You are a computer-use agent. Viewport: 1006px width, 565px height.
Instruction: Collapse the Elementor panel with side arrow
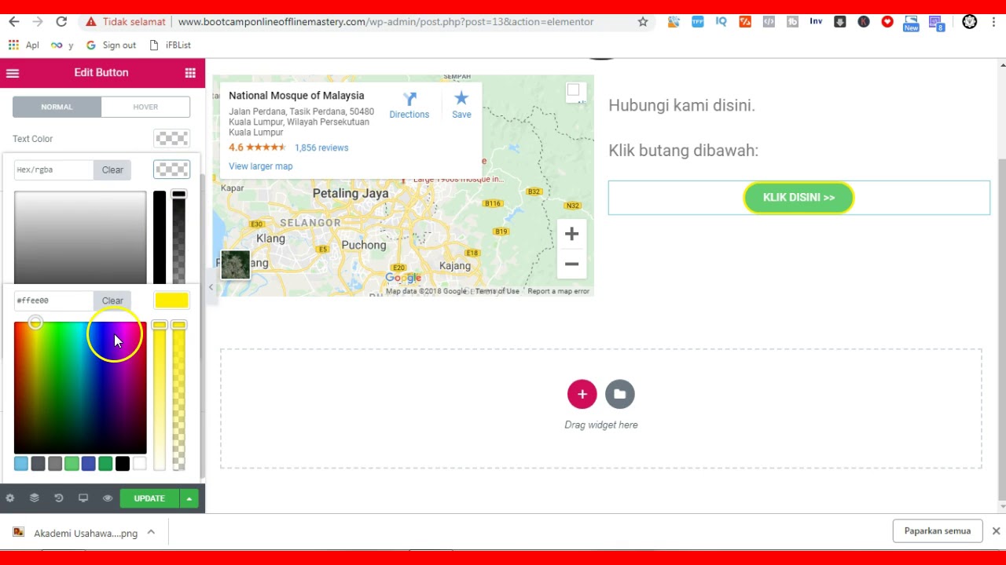pos(211,287)
